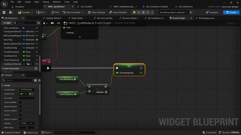Image resolution: width=241 pixels, height=135 pixels.
Task: Switch to the GA_FireBolt tab
Action: 86,7
